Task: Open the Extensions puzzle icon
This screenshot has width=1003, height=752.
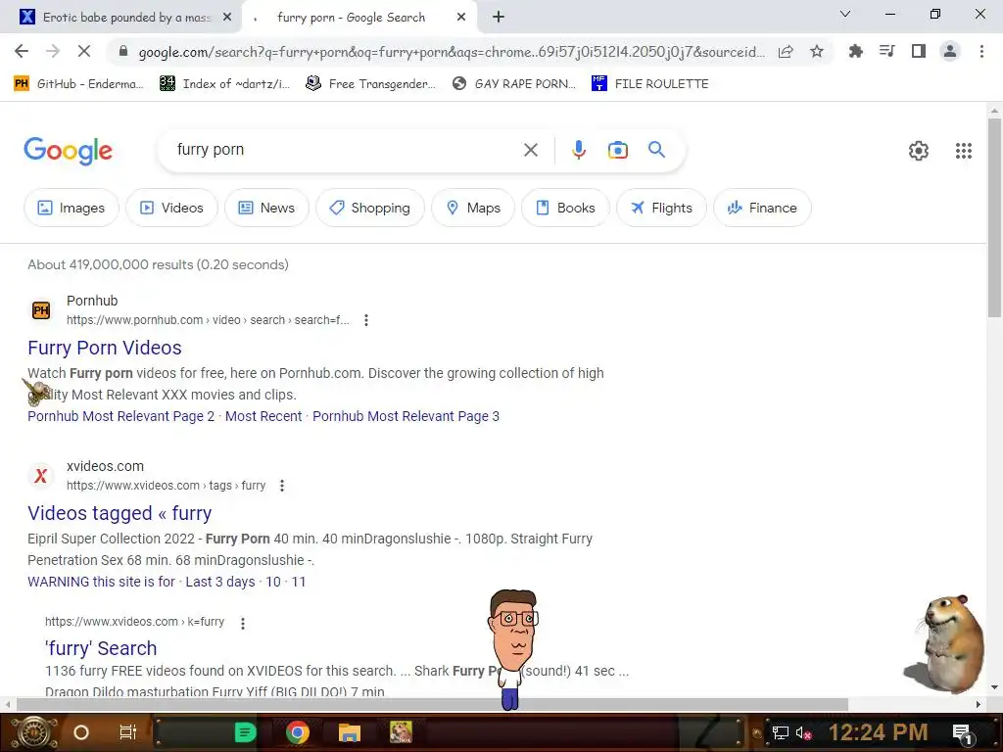Action: [855, 51]
